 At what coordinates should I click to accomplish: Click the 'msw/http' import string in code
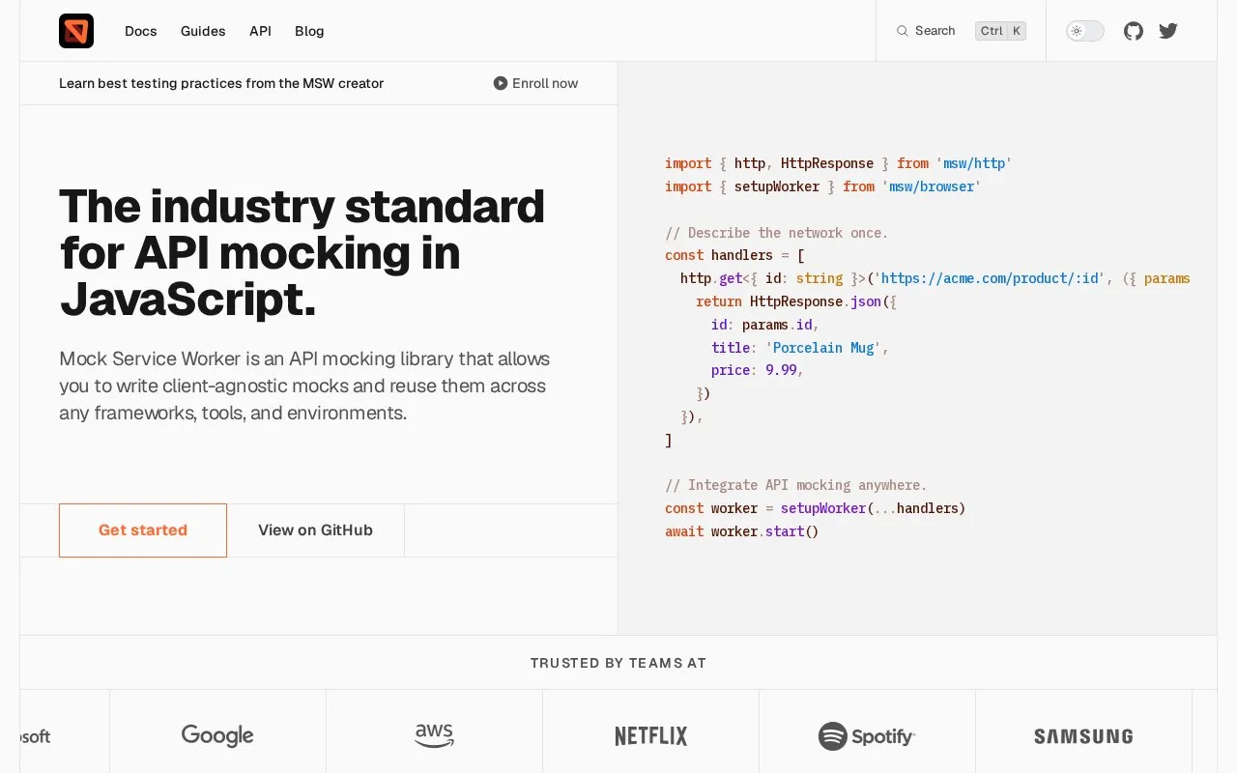[x=974, y=163]
